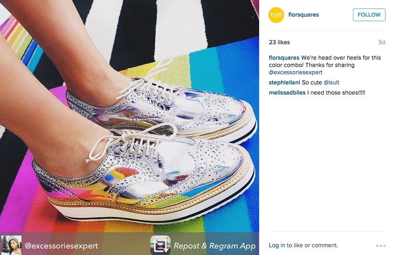Open the @lsult mention link
394x255 pixels.
pos(331,82)
